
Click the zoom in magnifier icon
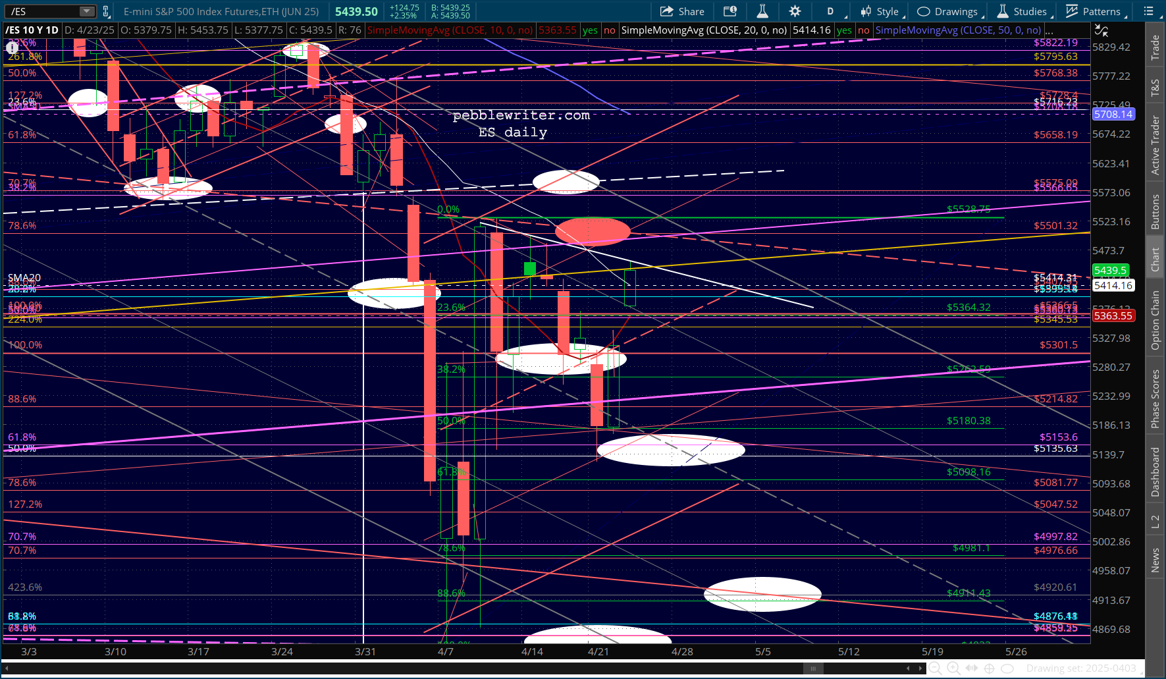click(953, 668)
